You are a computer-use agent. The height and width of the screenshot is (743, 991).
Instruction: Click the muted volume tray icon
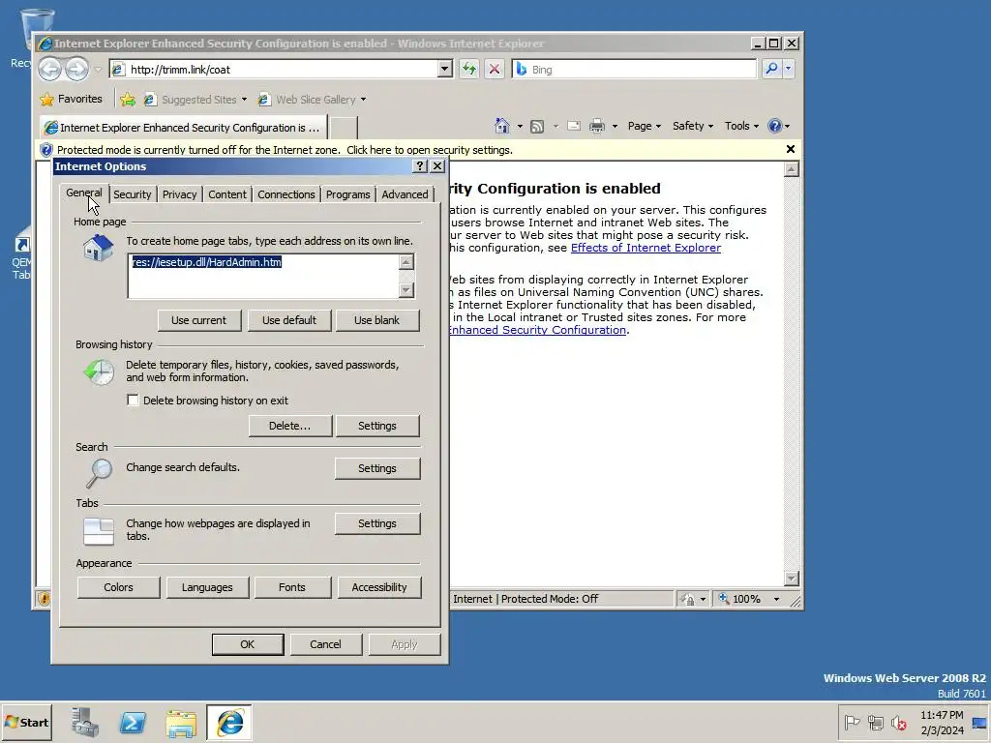899,722
